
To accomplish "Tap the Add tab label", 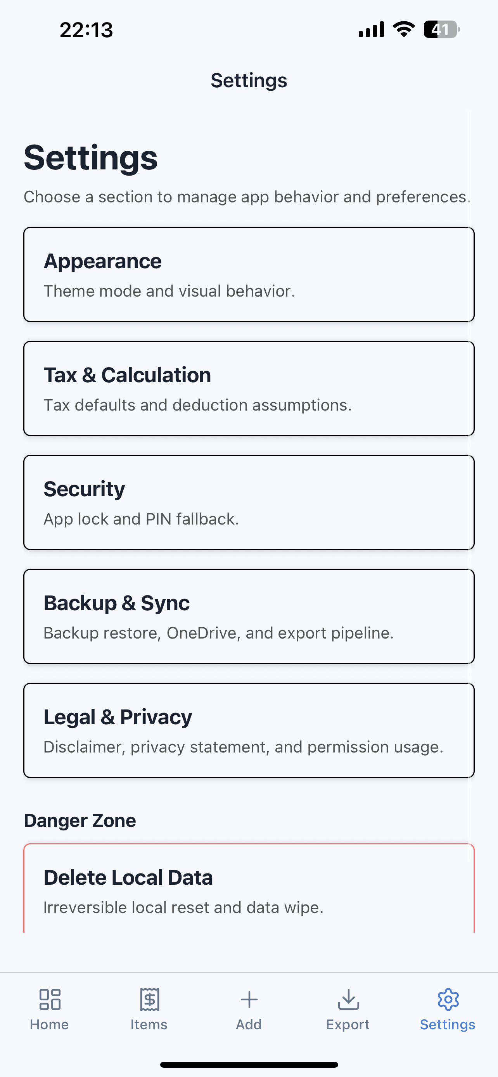I will (x=249, y=1025).
